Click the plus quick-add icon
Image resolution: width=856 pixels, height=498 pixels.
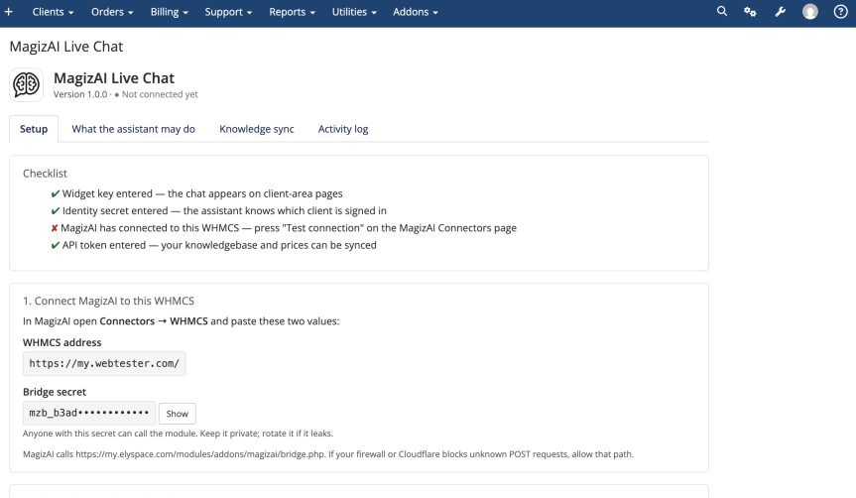coord(9,12)
